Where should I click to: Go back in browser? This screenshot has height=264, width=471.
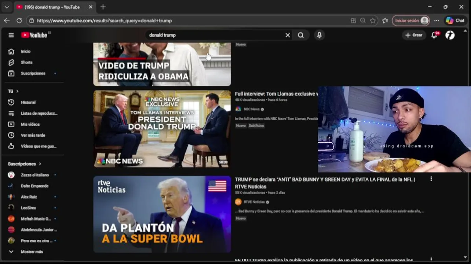7,21
